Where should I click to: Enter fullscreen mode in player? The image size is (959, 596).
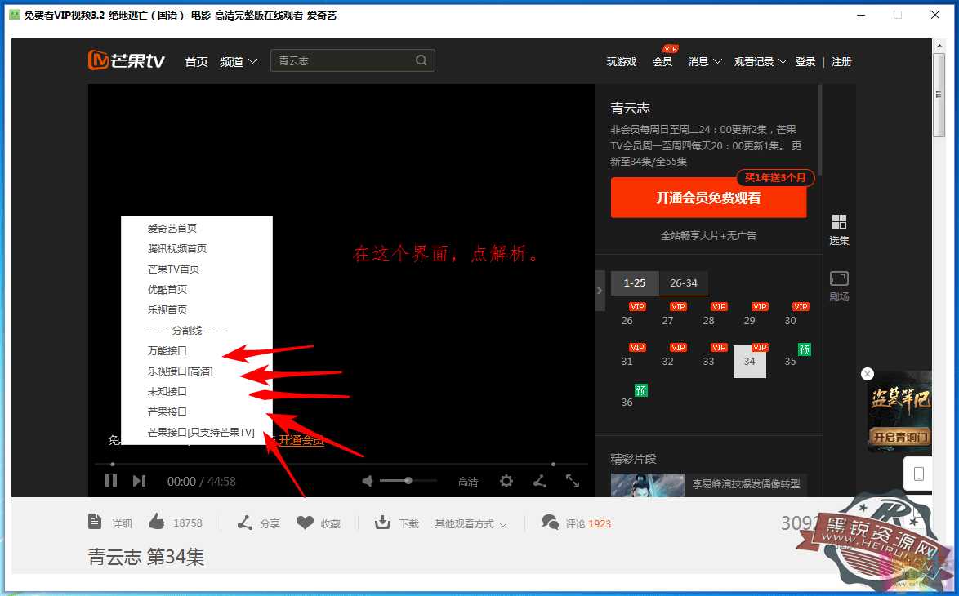click(x=573, y=481)
